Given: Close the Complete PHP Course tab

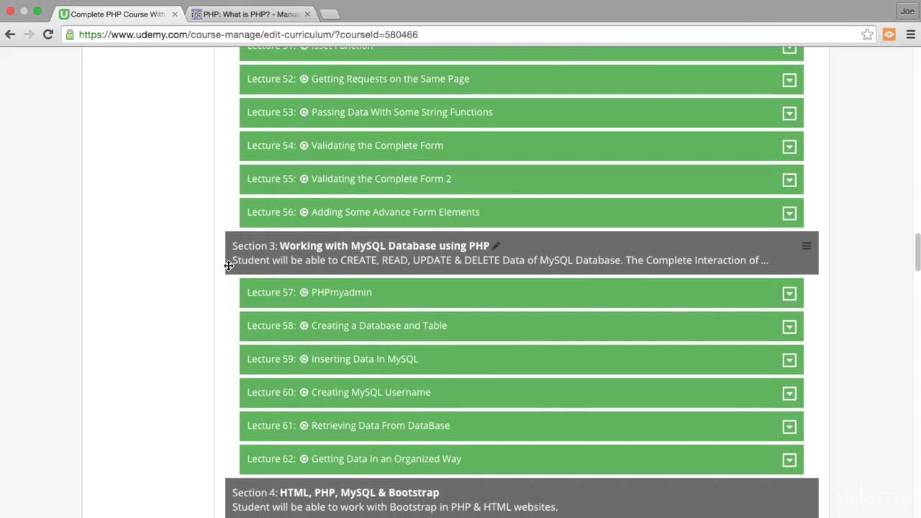Looking at the screenshot, I should 175,14.
